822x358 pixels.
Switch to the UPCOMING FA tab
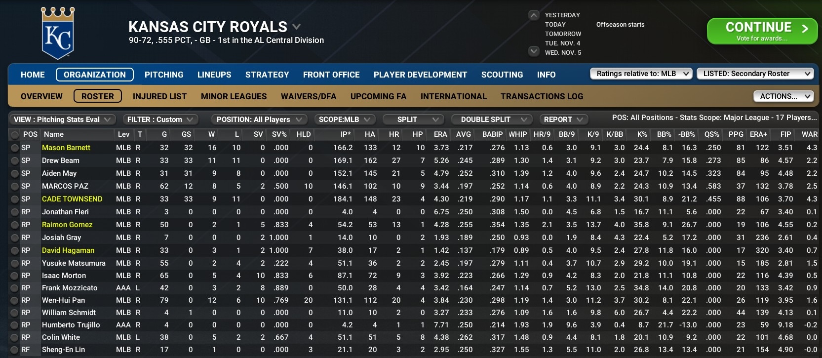(378, 96)
